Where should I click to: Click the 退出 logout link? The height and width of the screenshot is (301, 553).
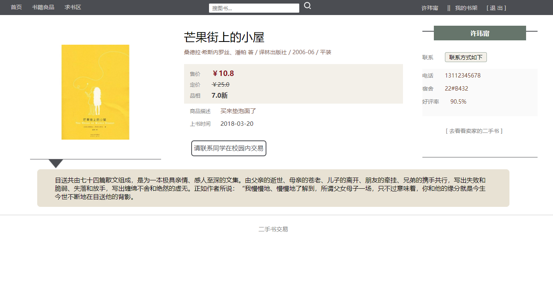[x=496, y=7]
